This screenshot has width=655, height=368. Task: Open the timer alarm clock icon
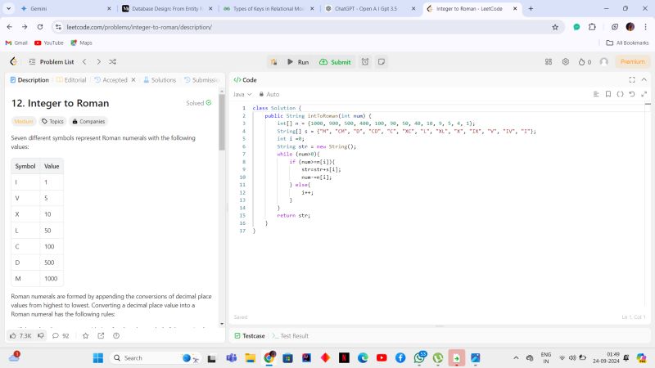(365, 61)
